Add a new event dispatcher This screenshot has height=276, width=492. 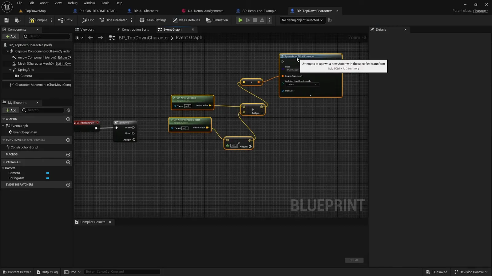point(68,185)
